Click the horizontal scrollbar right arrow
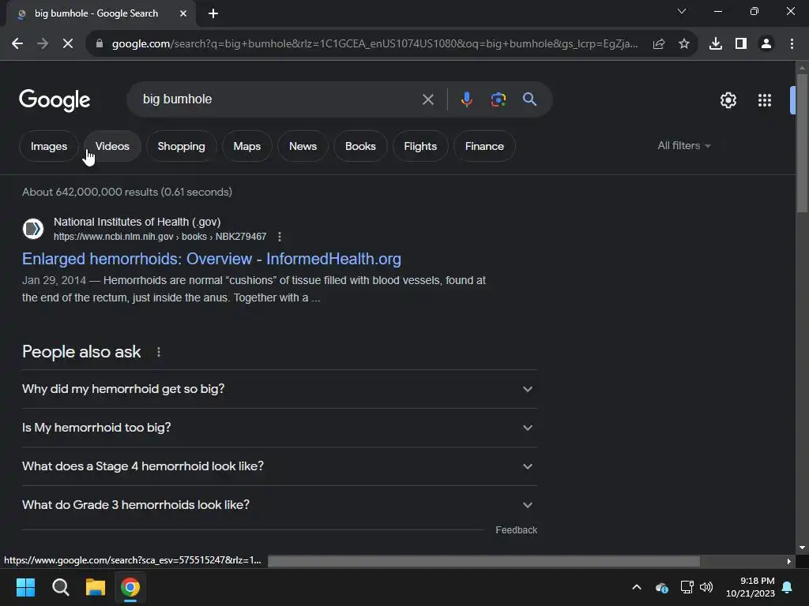 [788, 561]
